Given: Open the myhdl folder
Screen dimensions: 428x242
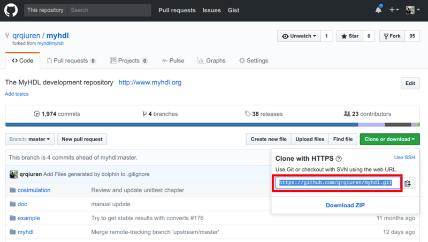Looking at the screenshot, I should coord(25,232).
